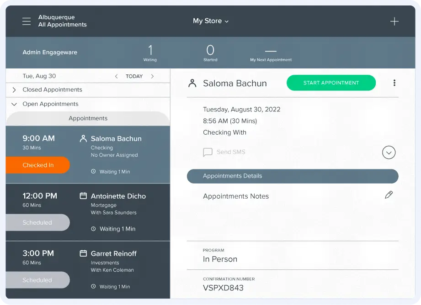Click the person icon next to Saloma Bachun
Viewport: 421px width, 305px height.
[83, 138]
